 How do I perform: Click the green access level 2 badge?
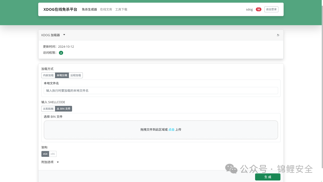(x=61, y=53)
